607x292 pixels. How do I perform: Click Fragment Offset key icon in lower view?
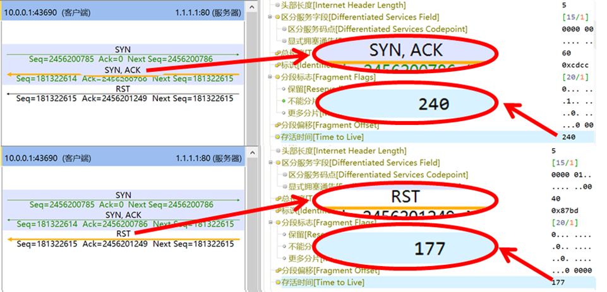[x=278, y=271]
